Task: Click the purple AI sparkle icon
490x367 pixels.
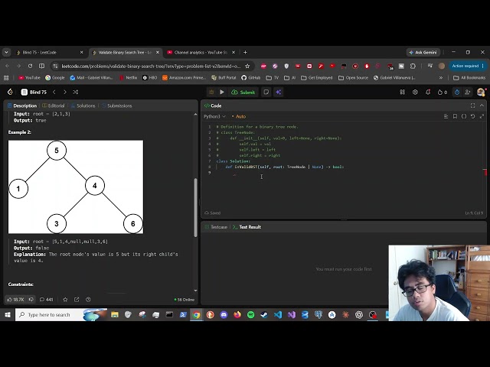Action: (279, 92)
